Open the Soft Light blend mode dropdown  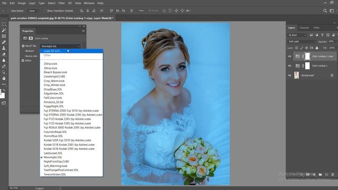click(x=302, y=41)
